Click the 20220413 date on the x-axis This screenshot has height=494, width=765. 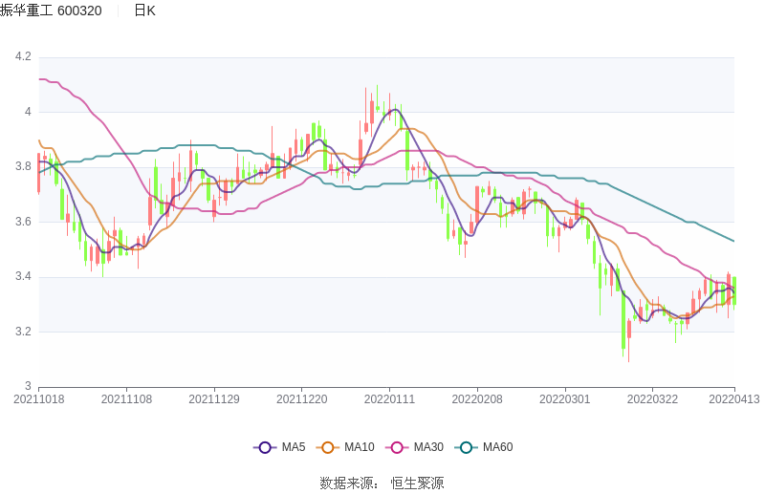click(734, 399)
